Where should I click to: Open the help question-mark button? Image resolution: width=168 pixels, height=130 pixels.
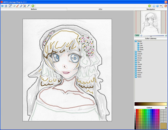(157, 6)
